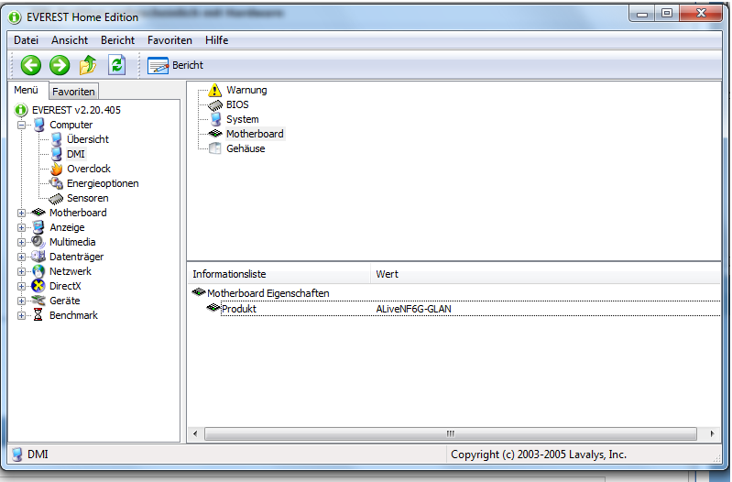Go up one level with folder arrow icon
Screen dimensions: 732x482
[88, 65]
